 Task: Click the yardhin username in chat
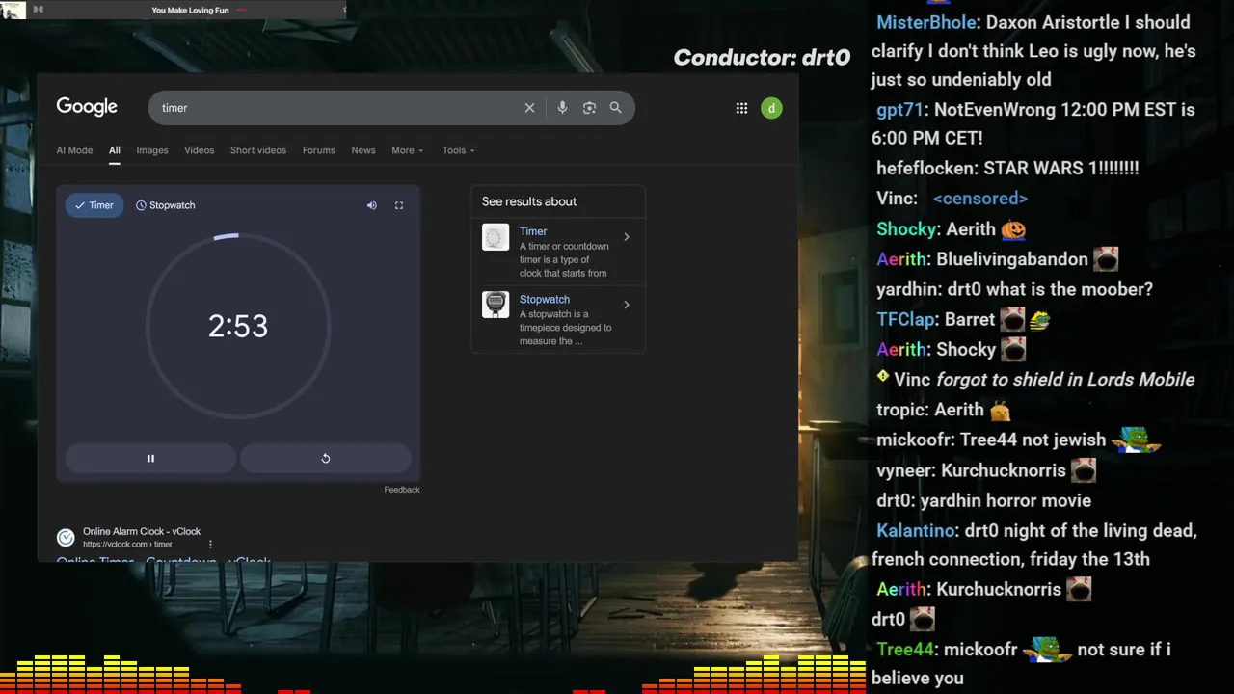coord(908,289)
